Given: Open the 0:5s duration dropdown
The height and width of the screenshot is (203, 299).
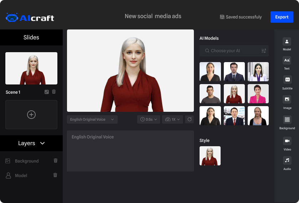Looking at the screenshot, I should [x=149, y=120].
